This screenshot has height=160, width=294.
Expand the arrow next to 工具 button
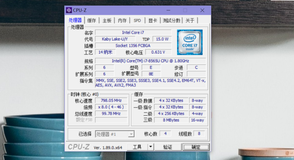coord(151,147)
